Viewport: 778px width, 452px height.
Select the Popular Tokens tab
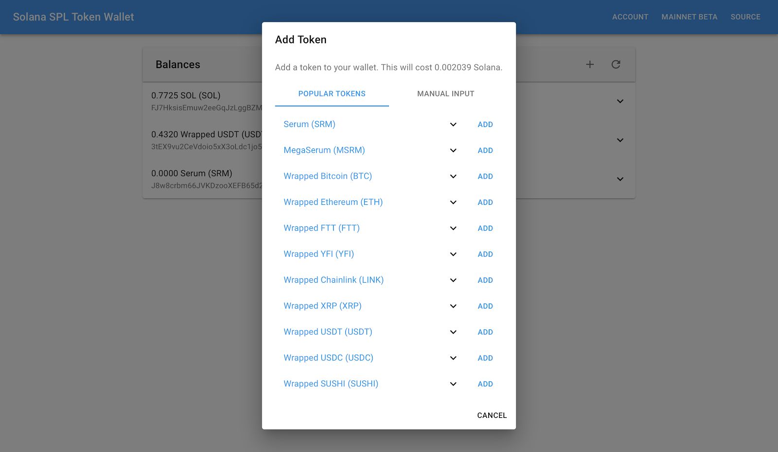click(332, 94)
